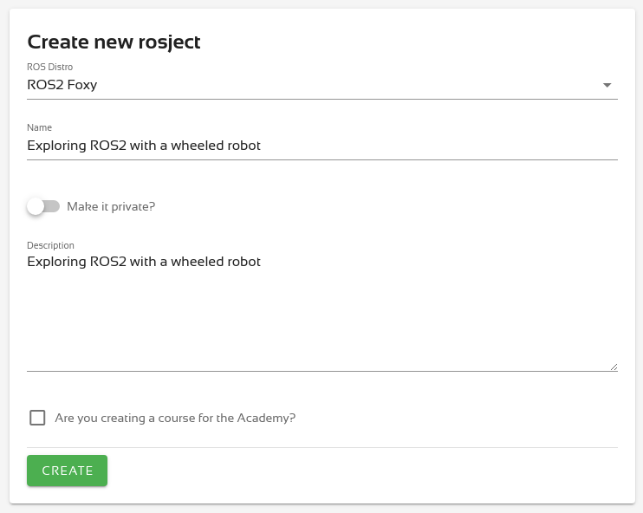Click the green CREATE button
643x513 pixels.
pos(68,471)
